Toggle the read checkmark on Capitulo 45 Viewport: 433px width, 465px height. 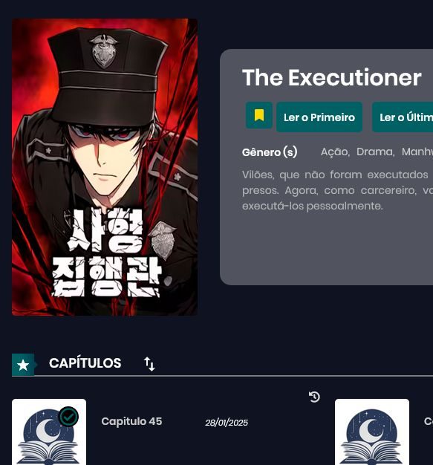(x=69, y=417)
